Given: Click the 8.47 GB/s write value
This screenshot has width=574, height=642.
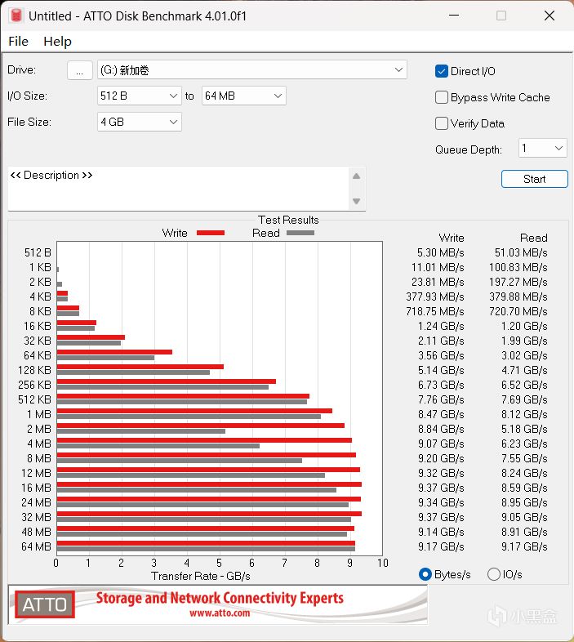Looking at the screenshot, I should [441, 414].
